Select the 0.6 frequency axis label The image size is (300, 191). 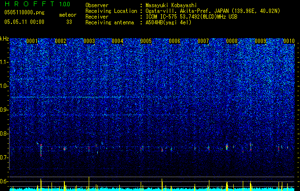click(4, 181)
